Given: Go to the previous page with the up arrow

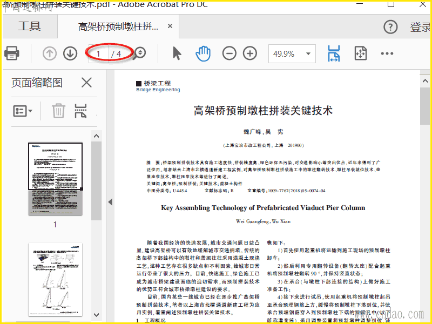Looking at the screenshot, I should coord(50,53).
